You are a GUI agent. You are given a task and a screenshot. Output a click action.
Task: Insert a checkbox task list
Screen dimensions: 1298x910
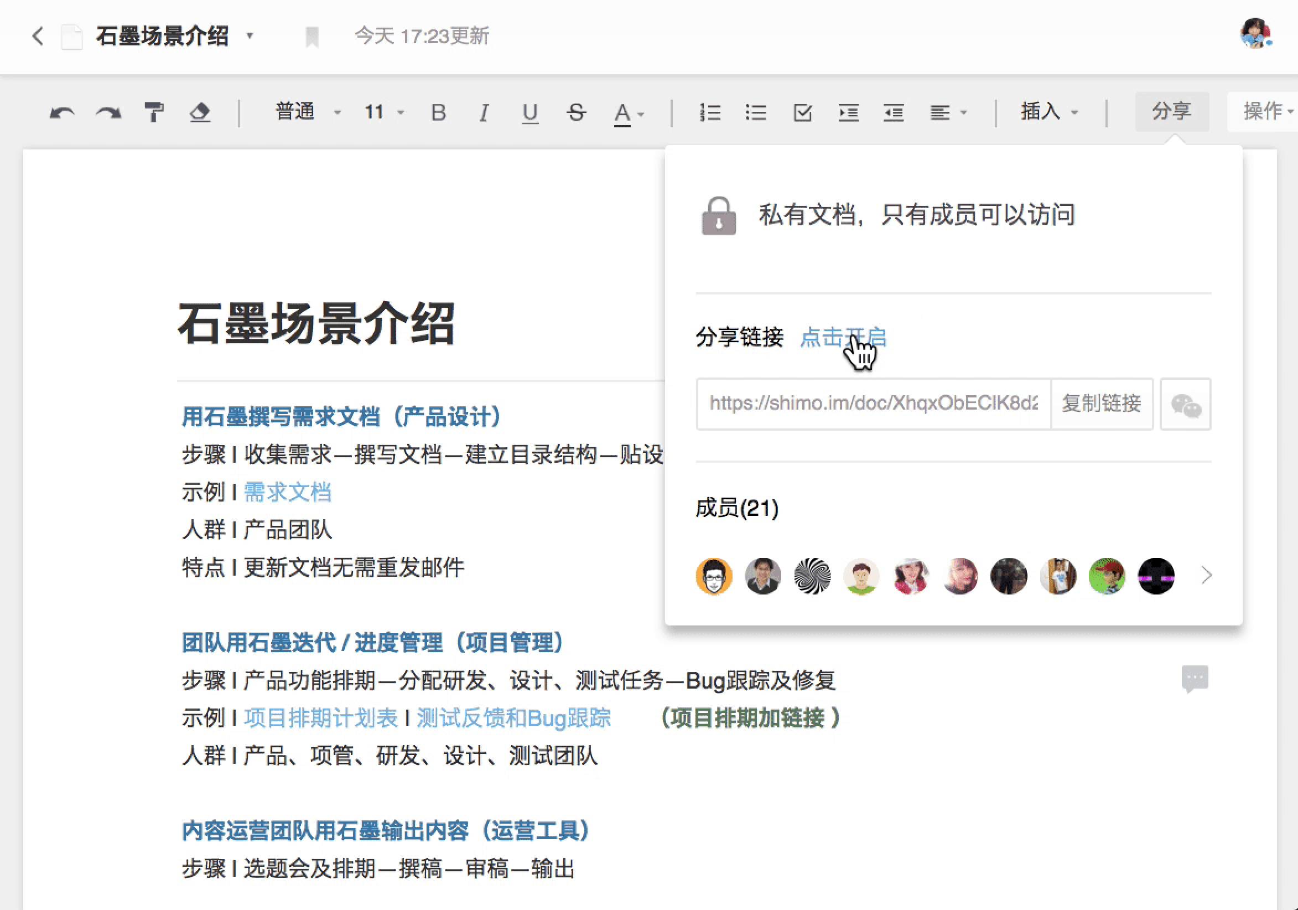pos(803,112)
